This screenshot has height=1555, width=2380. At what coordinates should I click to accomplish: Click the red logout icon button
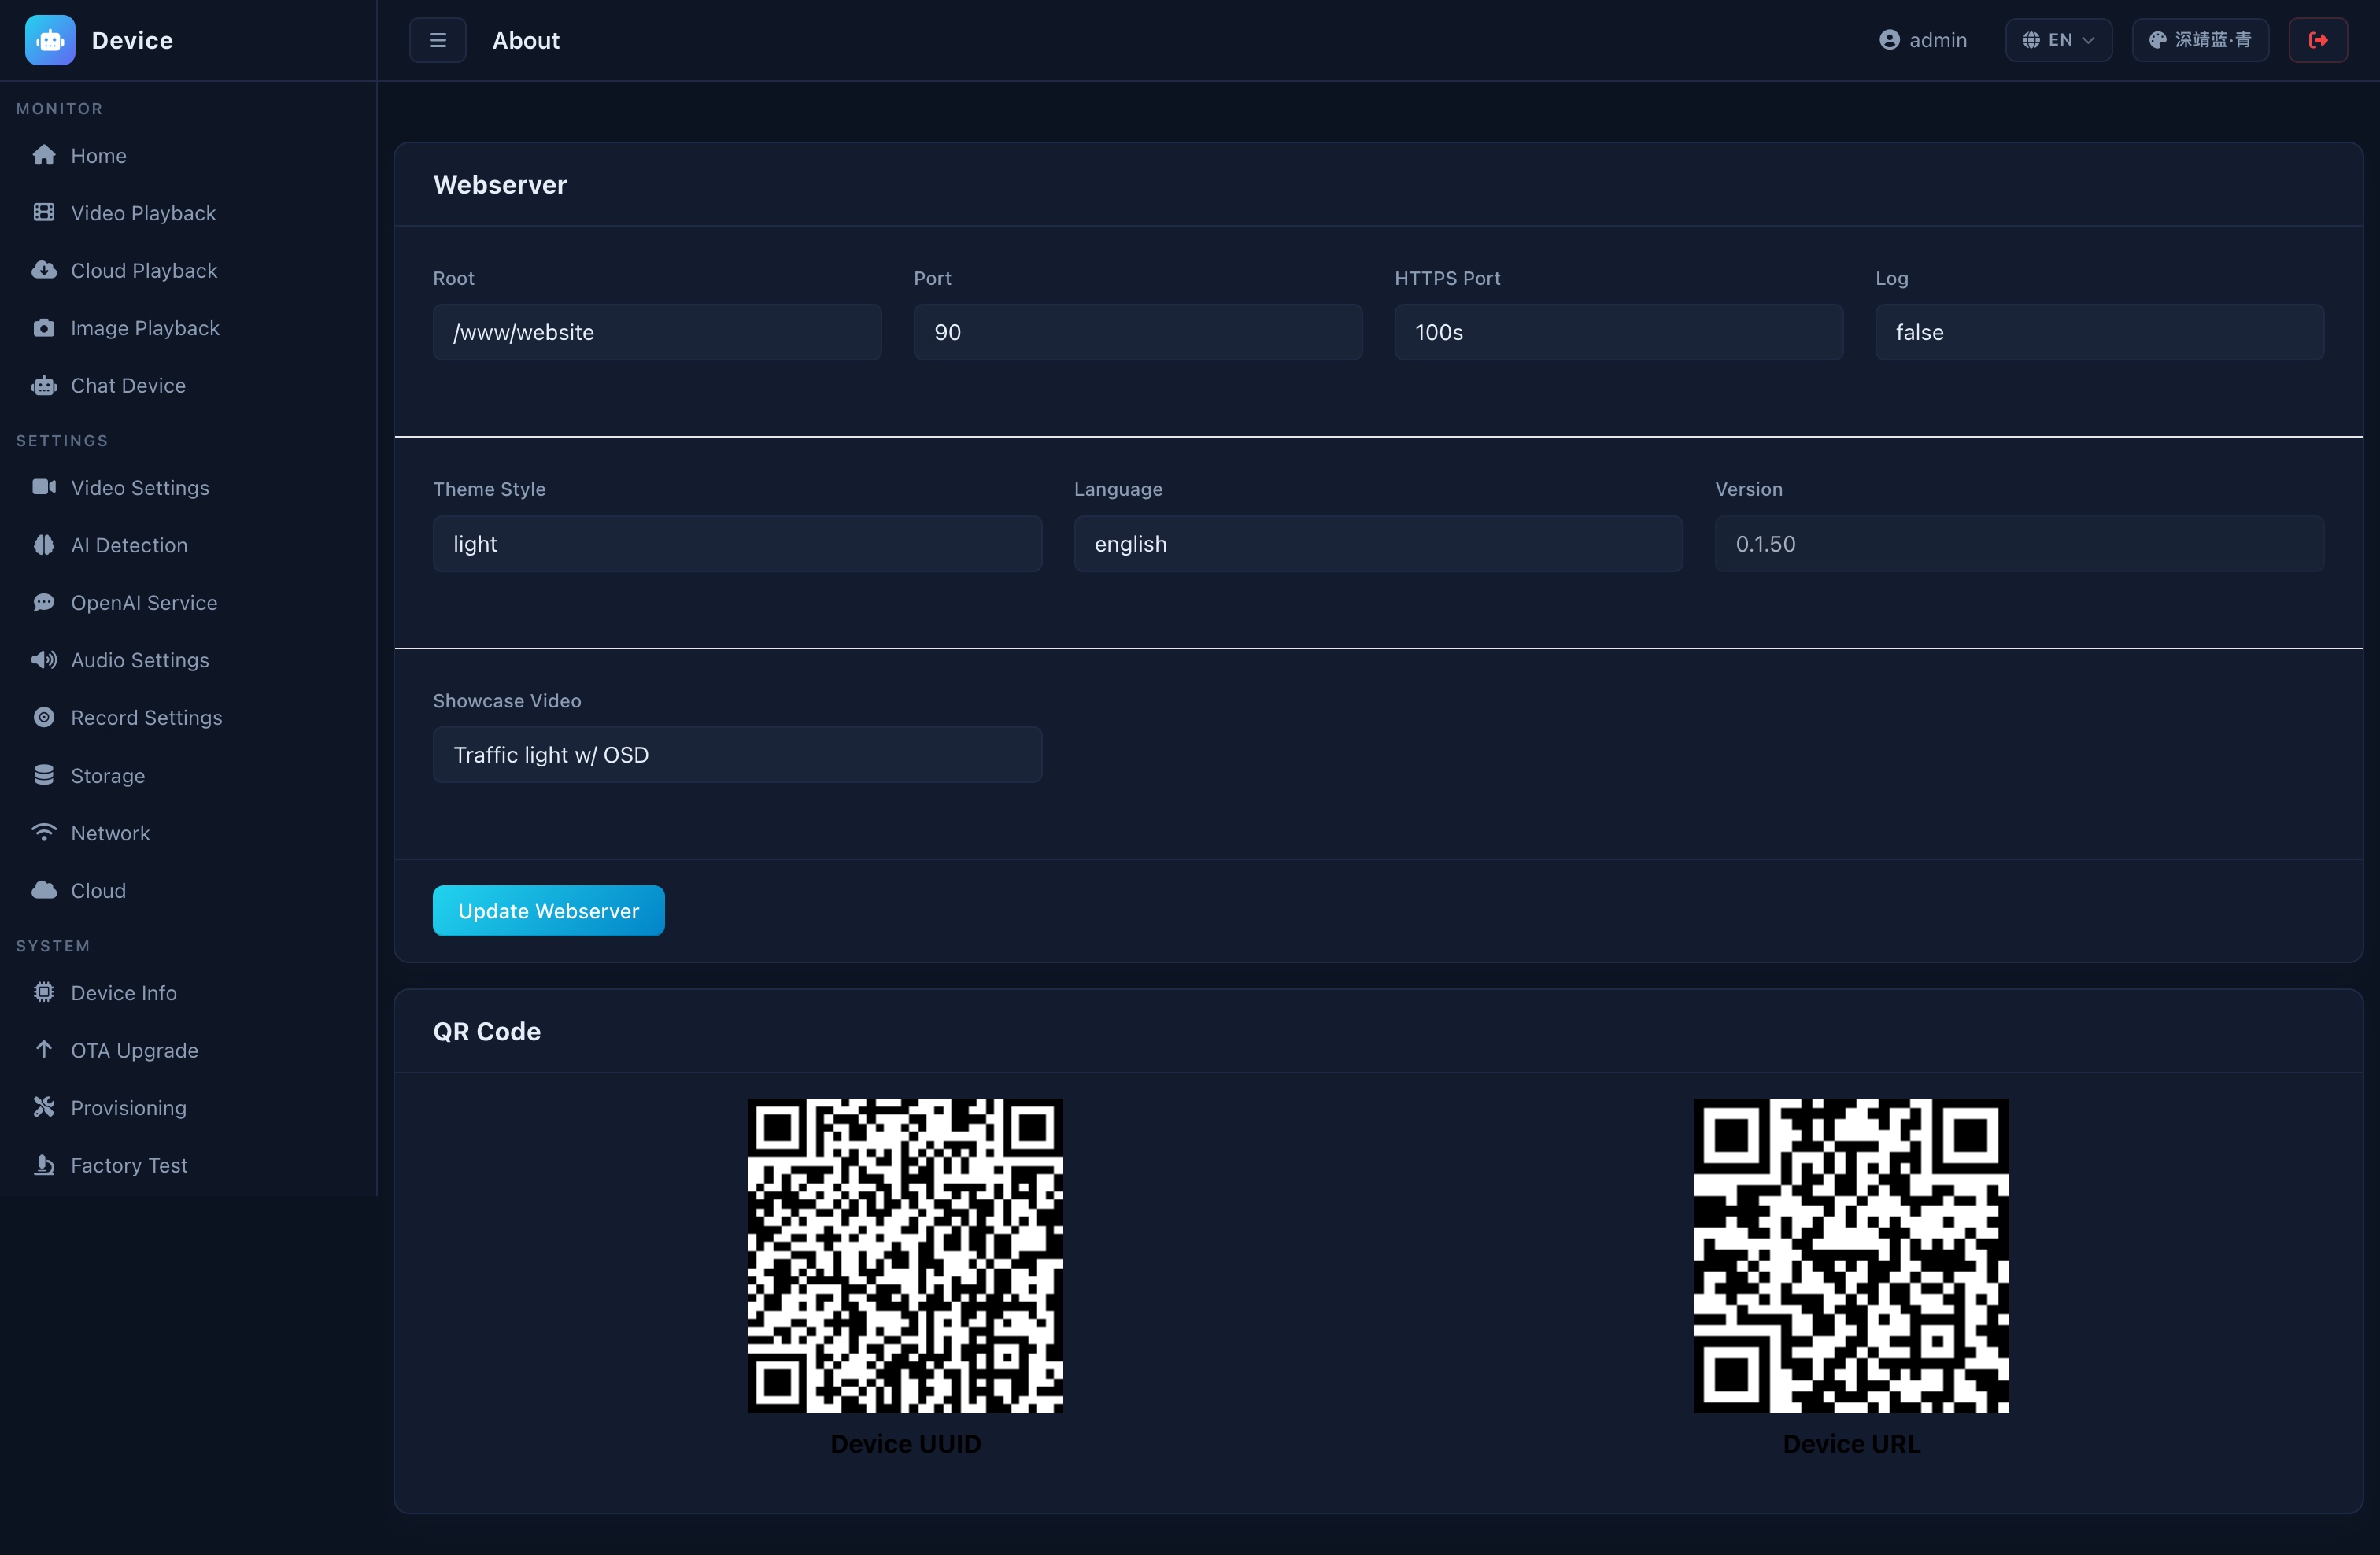(2317, 40)
